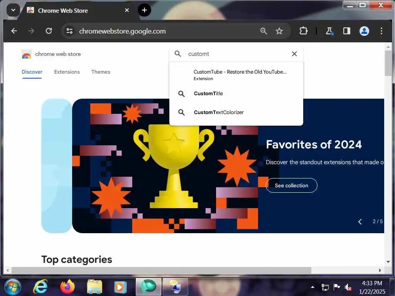395x296 pixels.
Task: Click the light blue previous banner card
Action: click(x=57, y=166)
